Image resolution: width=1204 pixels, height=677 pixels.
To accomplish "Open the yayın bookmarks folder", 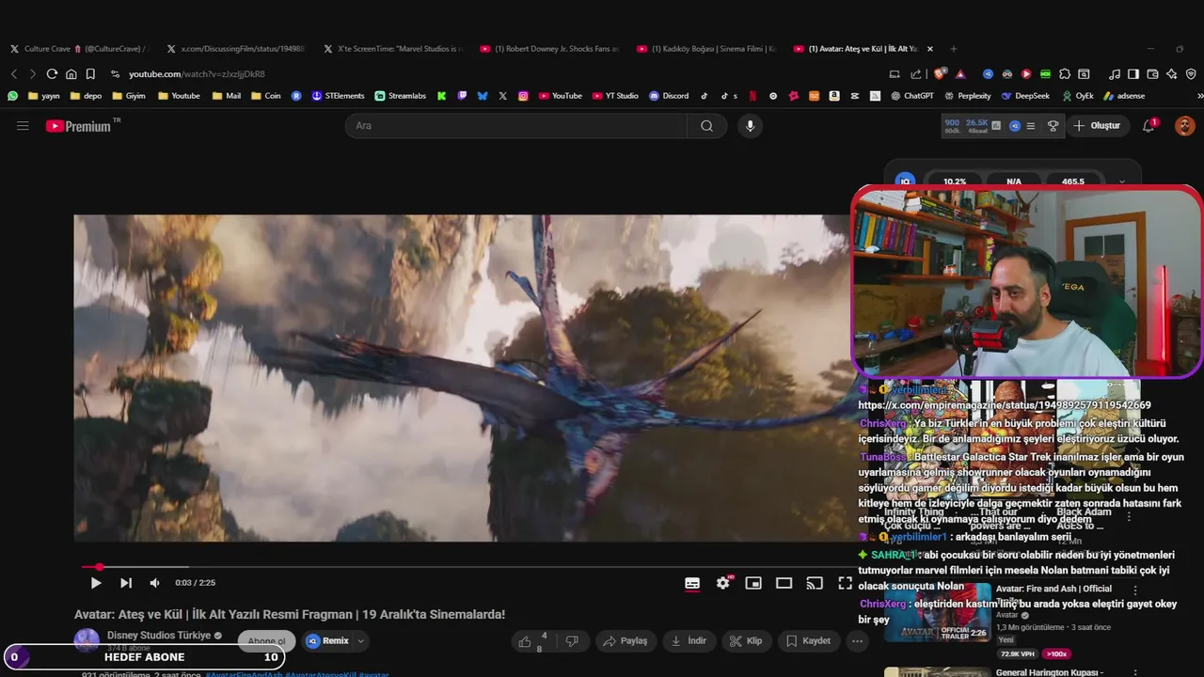I will pyautogui.click(x=44, y=96).
